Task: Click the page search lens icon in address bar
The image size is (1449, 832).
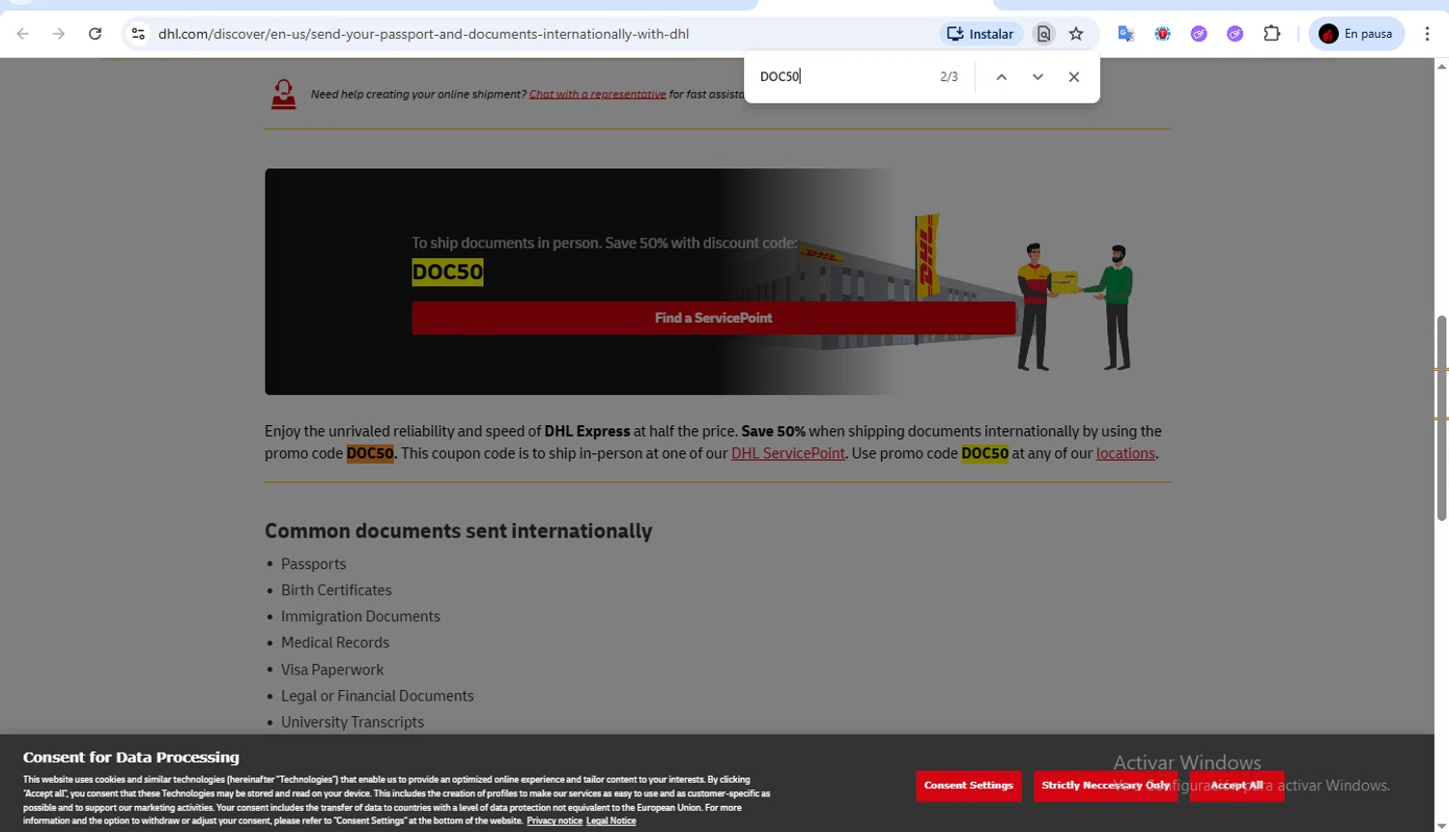Action: tap(1043, 34)
